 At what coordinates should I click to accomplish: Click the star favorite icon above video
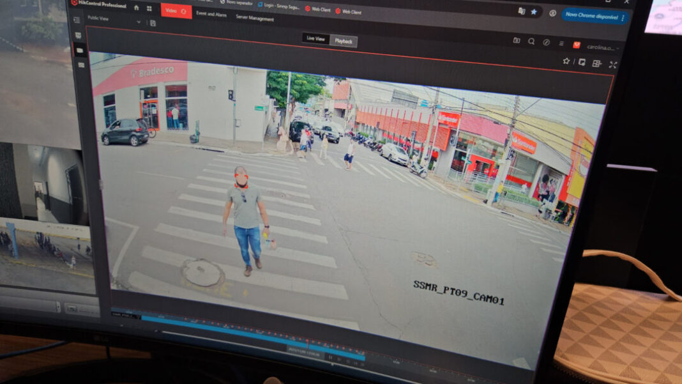566,61
